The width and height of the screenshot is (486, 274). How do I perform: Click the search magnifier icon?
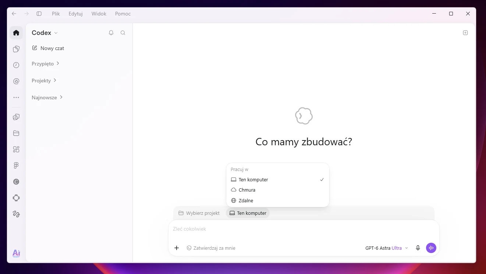[123, 33]
